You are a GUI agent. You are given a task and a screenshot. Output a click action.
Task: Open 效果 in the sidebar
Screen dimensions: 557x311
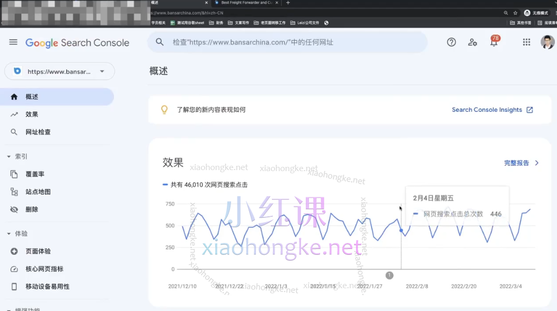(32, 114)
